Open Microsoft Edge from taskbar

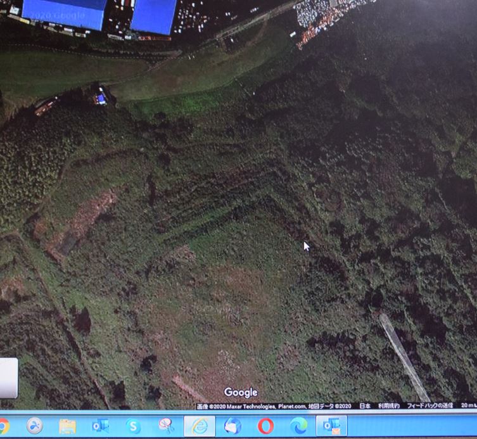tap(299, 426)
